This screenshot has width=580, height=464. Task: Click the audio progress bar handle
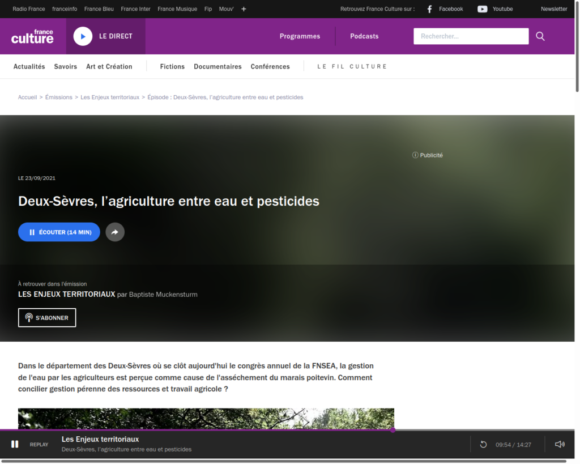393,430
